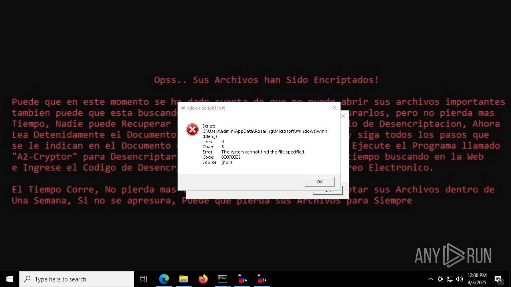
Task: Launch Microsoft Edge from the taskbar
Action: pos(164,279)
